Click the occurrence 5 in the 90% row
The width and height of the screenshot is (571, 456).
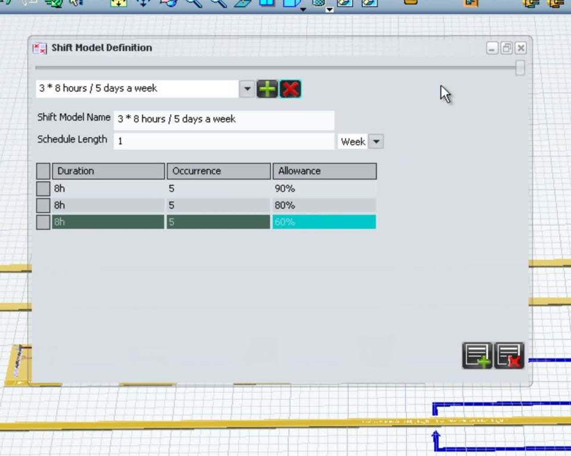tap(218, 189)
